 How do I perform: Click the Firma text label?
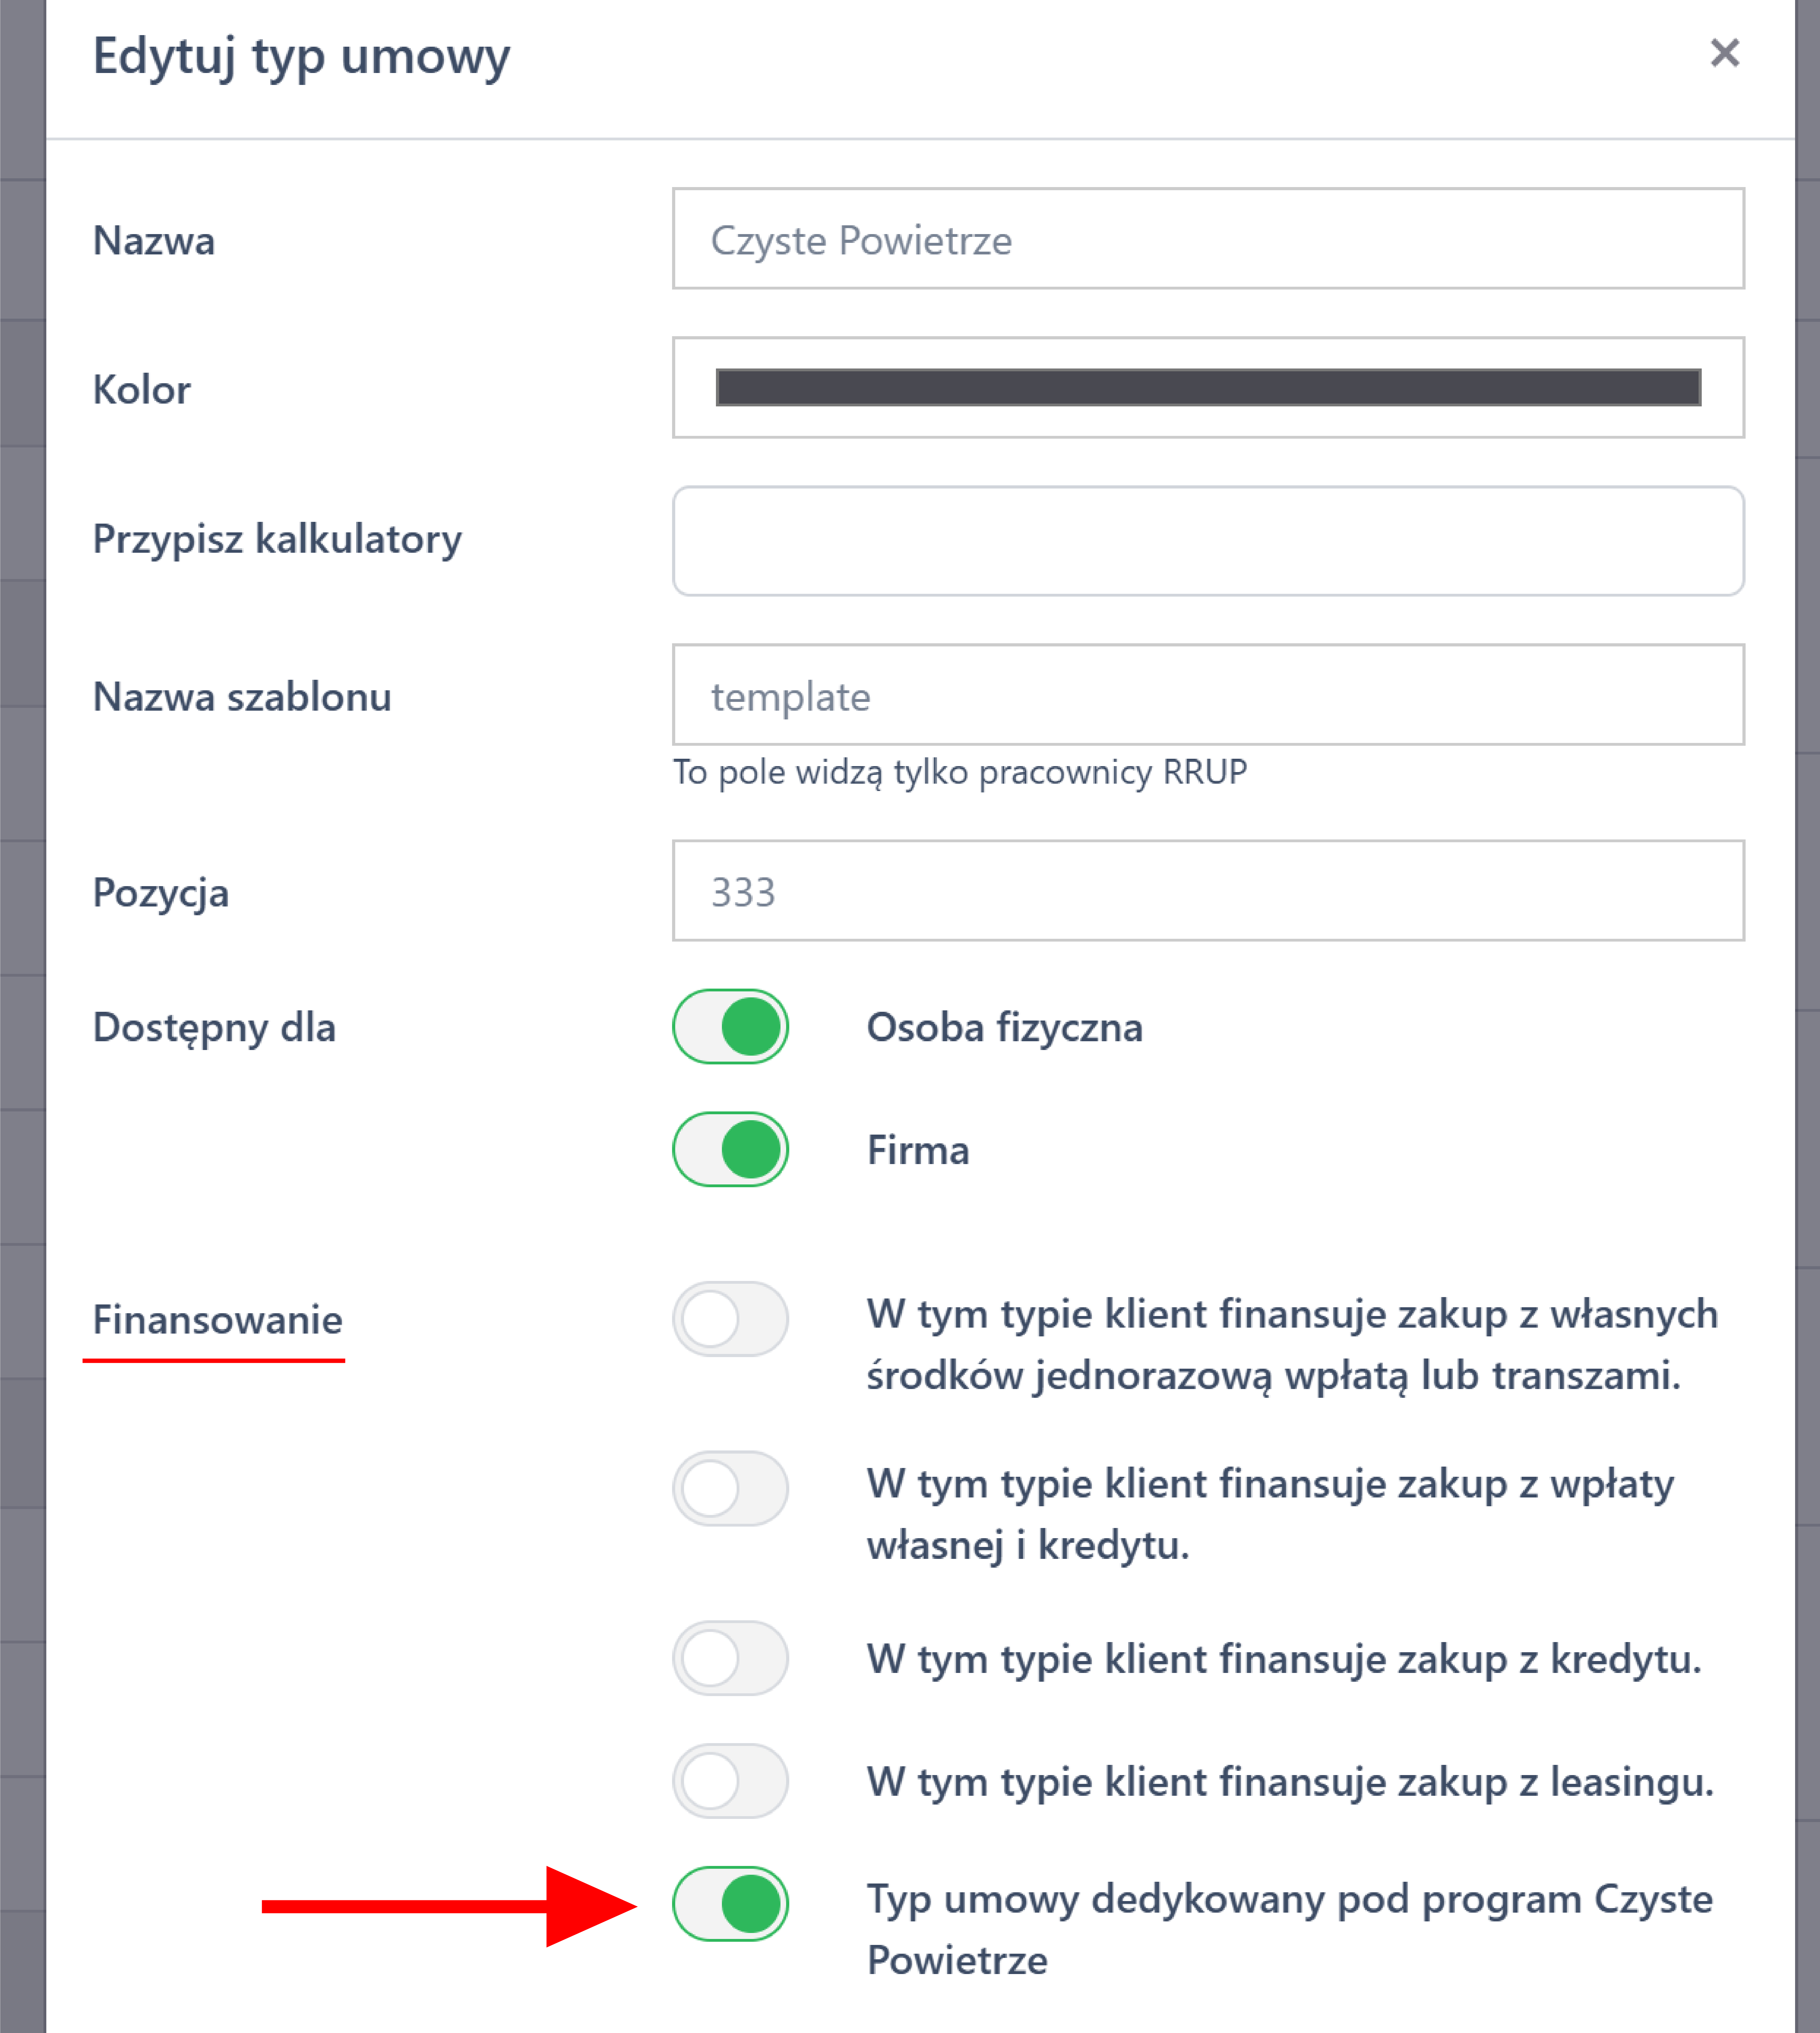tap(917, 1150)
